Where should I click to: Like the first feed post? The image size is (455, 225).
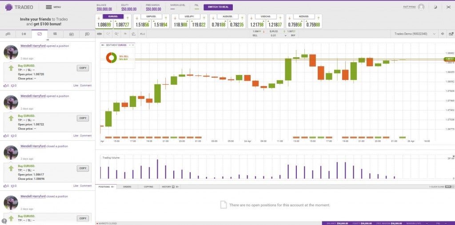coord(76,86)
